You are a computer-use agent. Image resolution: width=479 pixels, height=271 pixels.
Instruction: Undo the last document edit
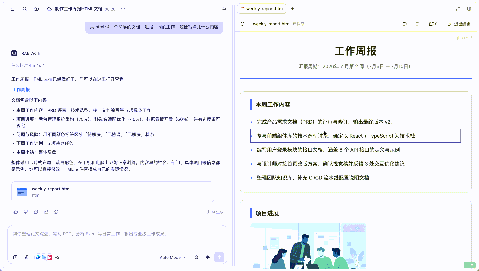tap(405, 24)
